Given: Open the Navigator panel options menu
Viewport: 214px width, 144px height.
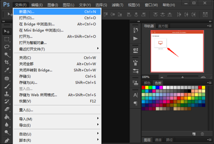Looking at the screenshot, I should (x=209, y=26).
